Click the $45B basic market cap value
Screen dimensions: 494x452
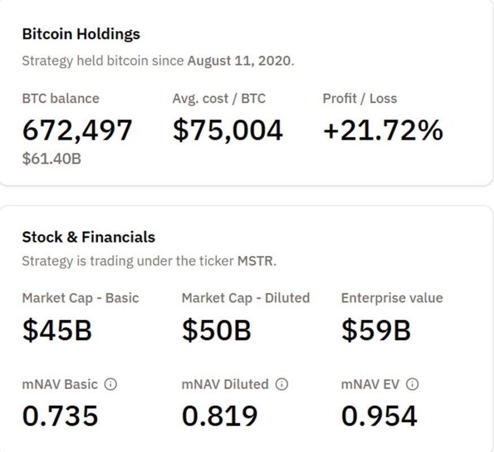click(x=57, y=331)
